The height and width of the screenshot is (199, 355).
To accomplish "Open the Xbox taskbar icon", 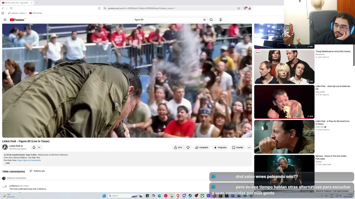I will 202,196.
